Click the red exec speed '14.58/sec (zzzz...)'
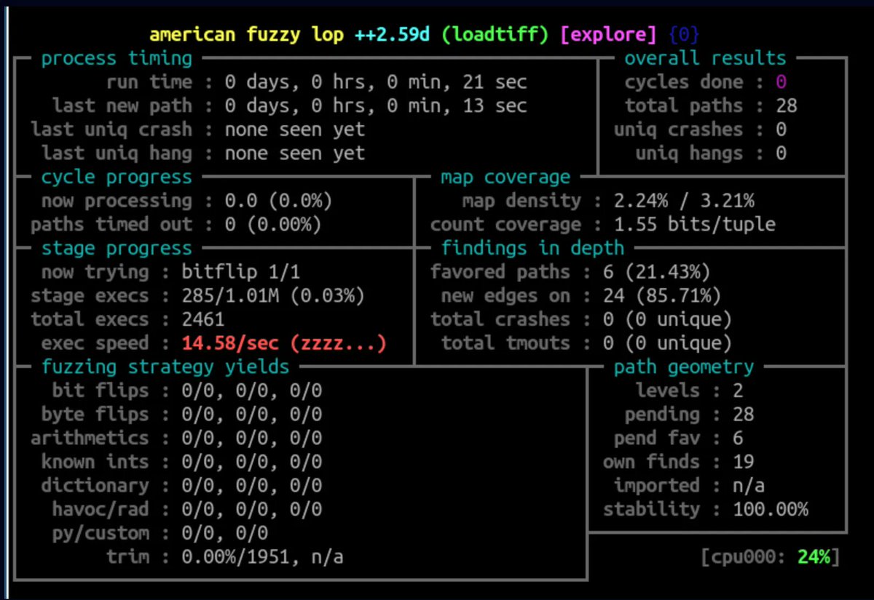Viewport: 874px width, 600px height. tap(284, 343)
